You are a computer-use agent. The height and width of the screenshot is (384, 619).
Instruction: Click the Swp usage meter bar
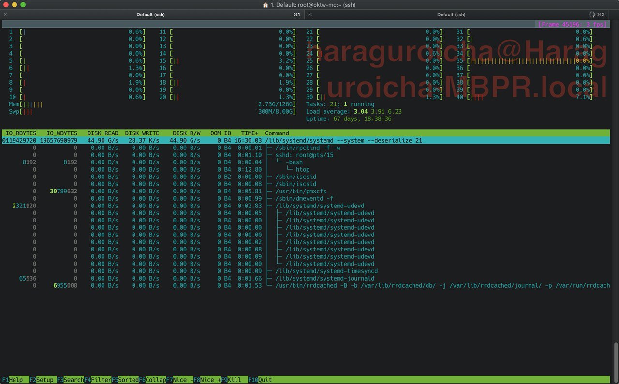[x=152, y=111]
